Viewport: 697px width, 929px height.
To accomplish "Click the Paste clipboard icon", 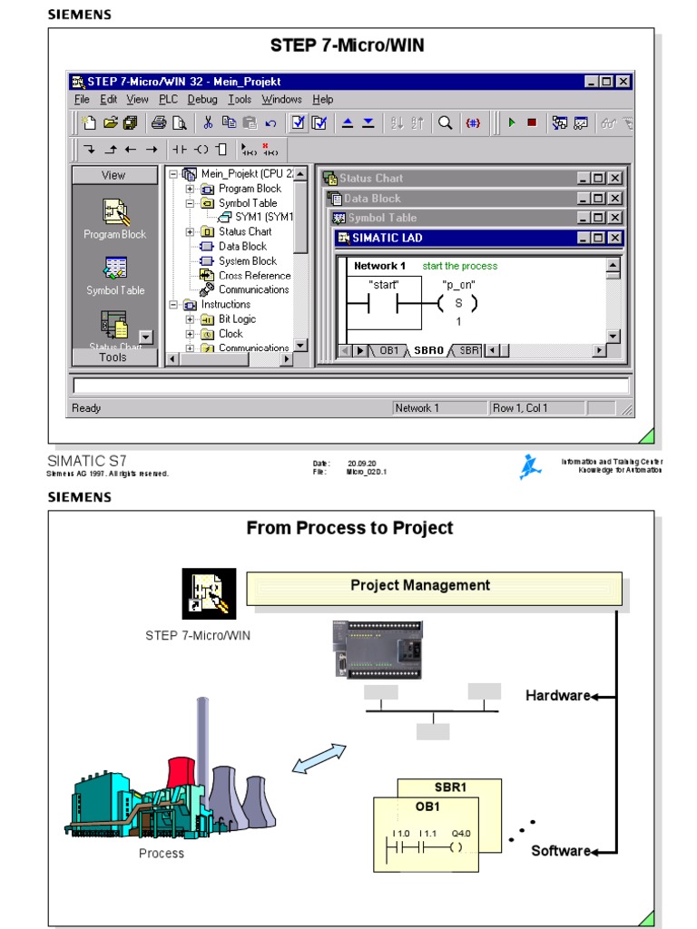I will [x=250, y=122].
